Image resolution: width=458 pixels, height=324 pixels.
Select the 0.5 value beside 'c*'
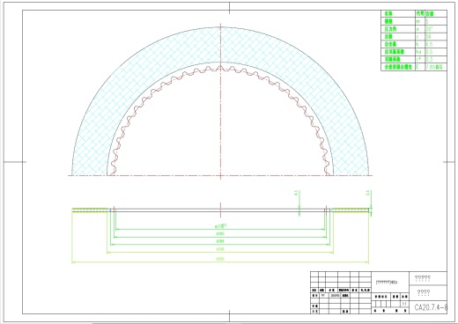coord(429,59)
